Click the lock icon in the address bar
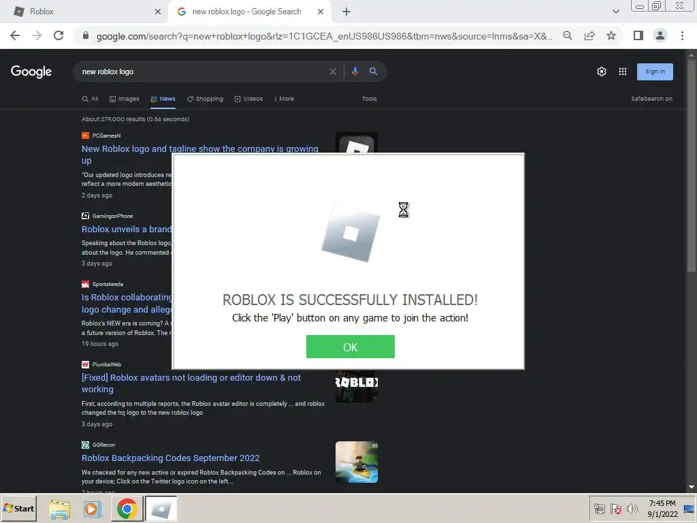 [86, 35]
